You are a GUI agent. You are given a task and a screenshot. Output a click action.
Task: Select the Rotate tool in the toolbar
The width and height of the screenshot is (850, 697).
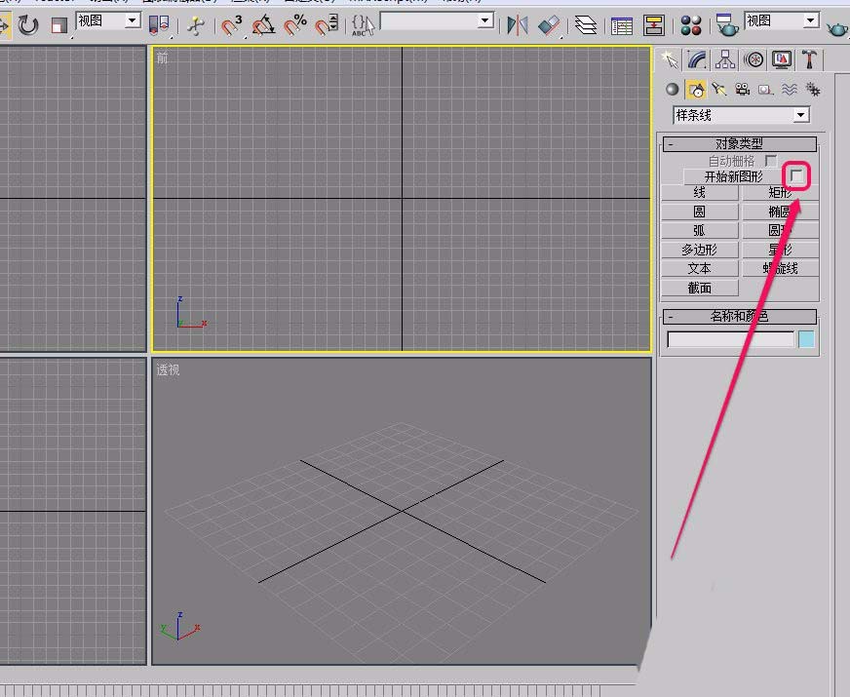(27, 24)
